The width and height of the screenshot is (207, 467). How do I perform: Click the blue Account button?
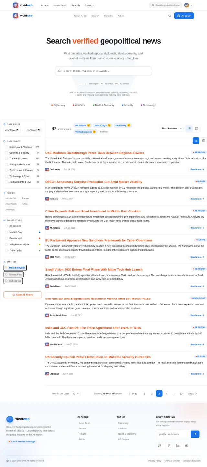click(184, 16)
